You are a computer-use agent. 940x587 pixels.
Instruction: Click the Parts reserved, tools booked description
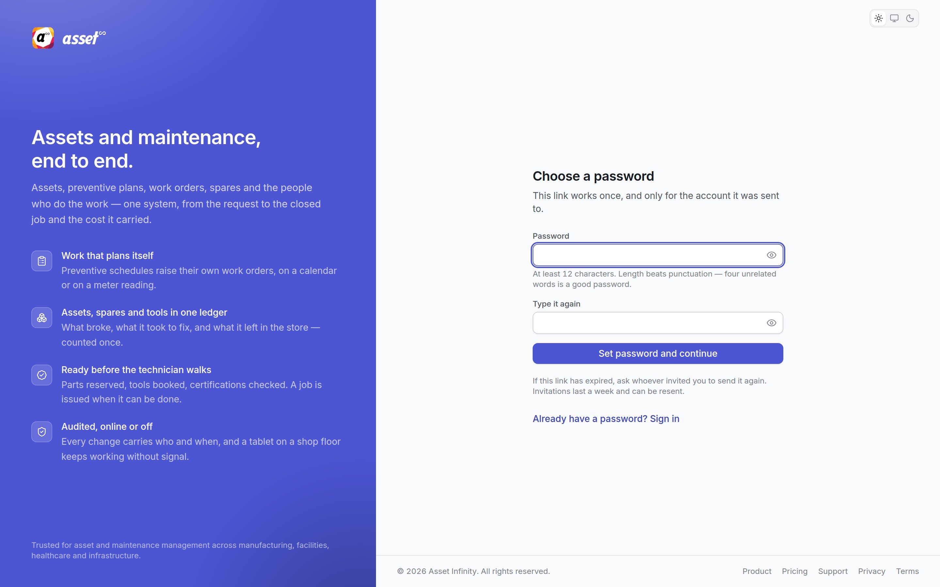[192, 392]
